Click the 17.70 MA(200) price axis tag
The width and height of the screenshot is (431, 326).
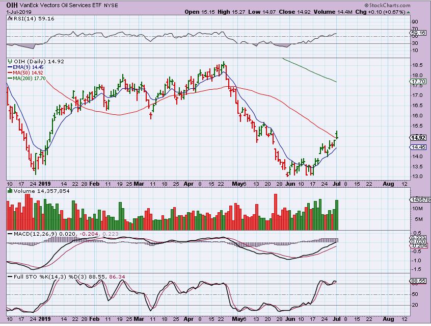pyautogui.click(x=418, y=82)
